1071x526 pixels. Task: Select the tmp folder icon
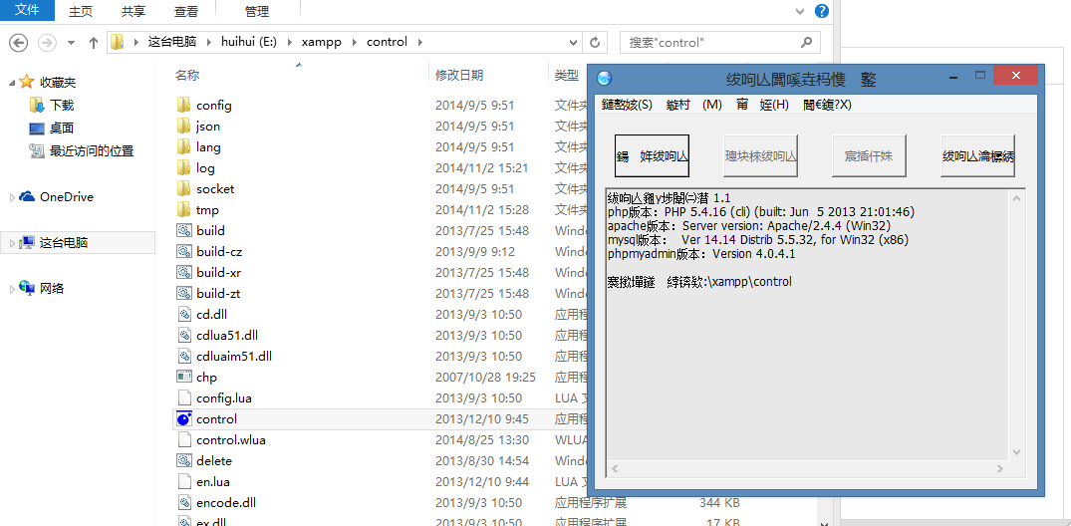tap(183, 210)
